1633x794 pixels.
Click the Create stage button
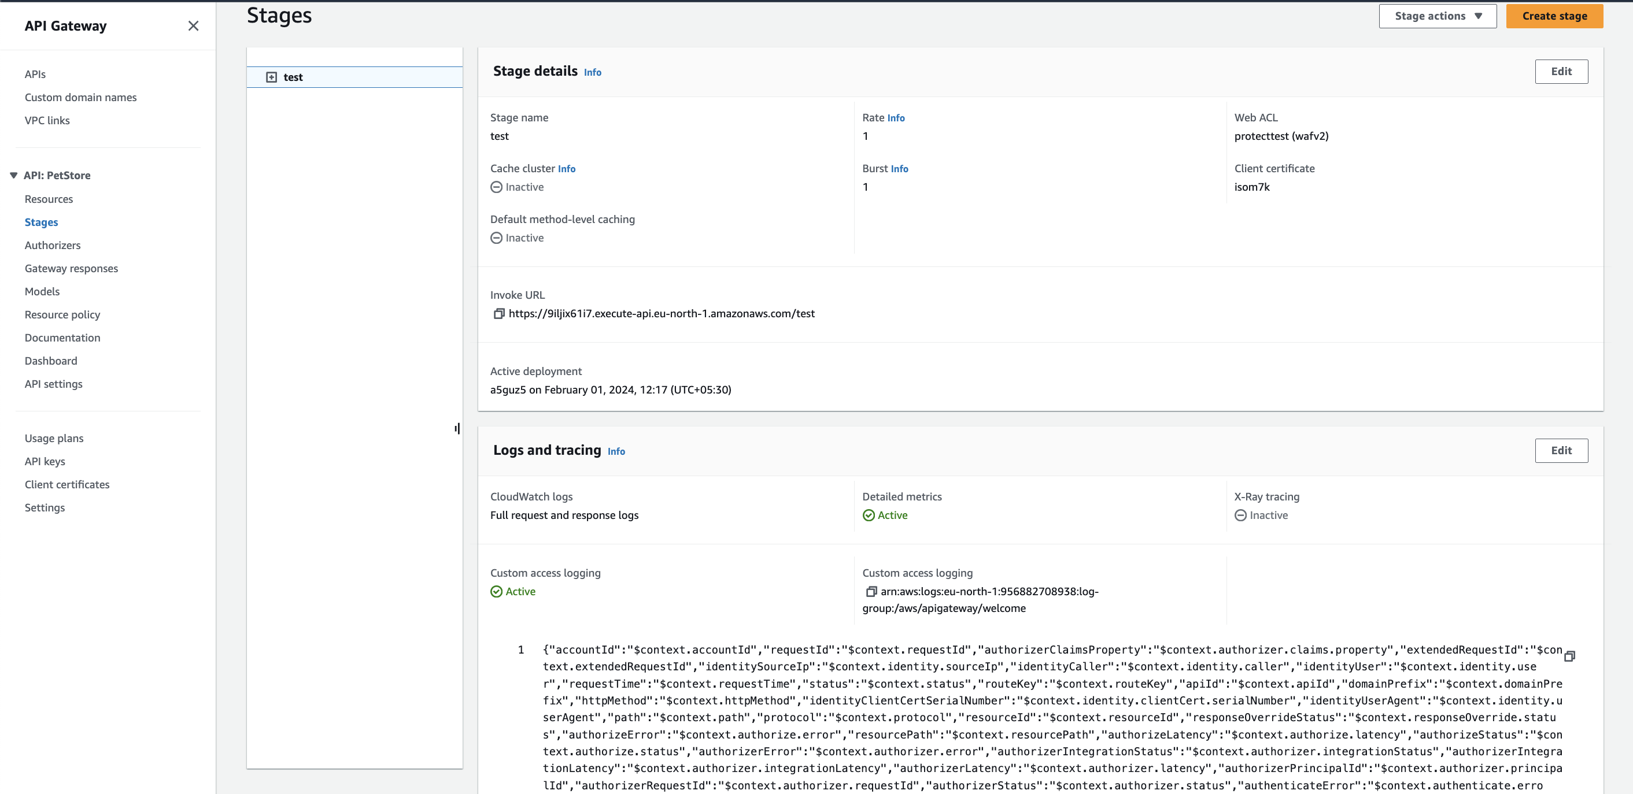[1554, 16]
